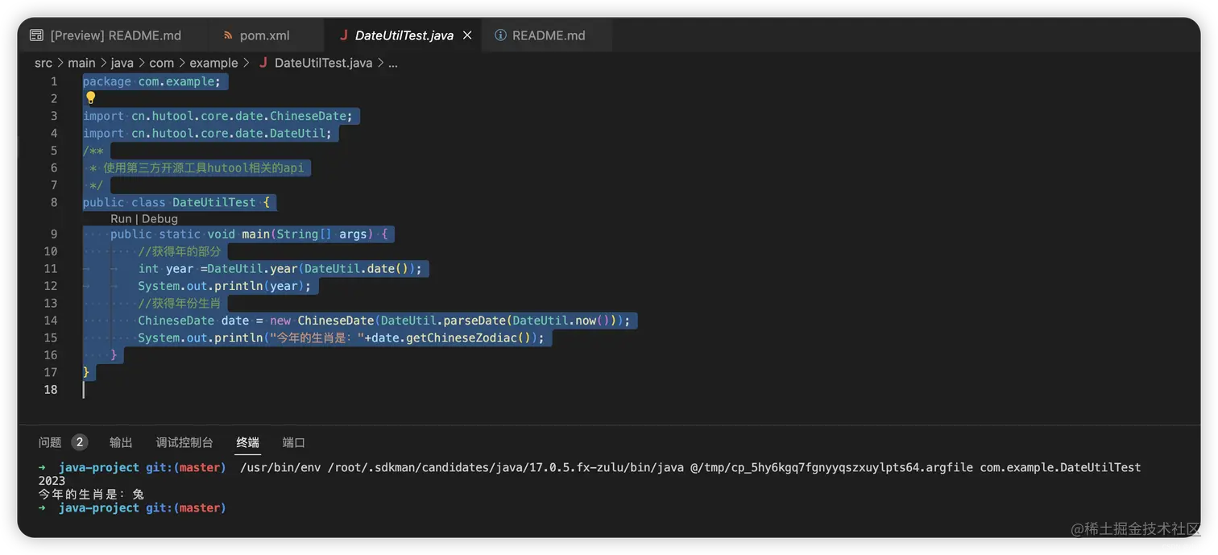Click 'ChineseDate date = new' code line
The width and height of the screenshot is (1218, 555).
tap(383, 321)
